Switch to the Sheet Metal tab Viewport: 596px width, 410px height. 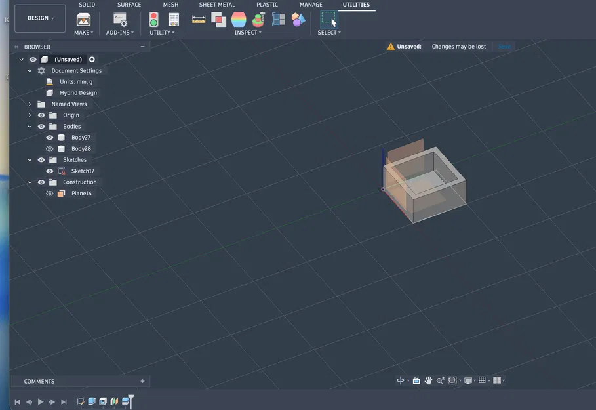tap(217, 4)
